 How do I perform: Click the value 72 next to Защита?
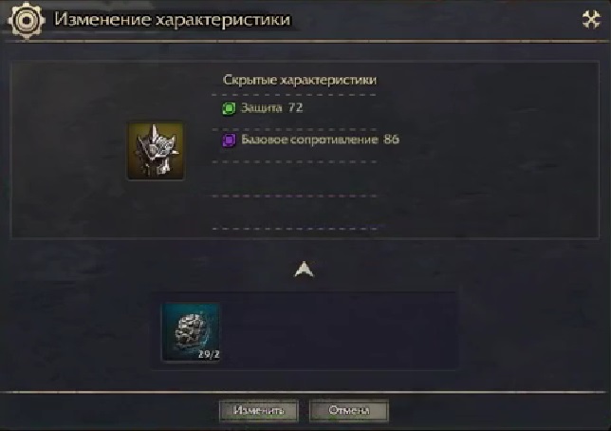tap(295, 107)
